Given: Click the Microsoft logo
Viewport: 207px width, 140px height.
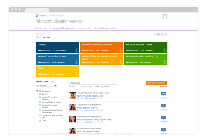Looking at the screenshot, I should click(41, 16).
